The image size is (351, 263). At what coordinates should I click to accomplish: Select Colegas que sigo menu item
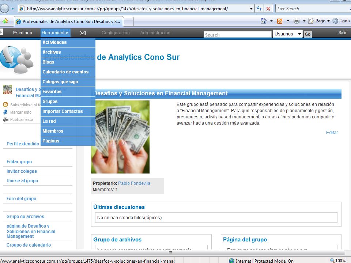(68, 81)
